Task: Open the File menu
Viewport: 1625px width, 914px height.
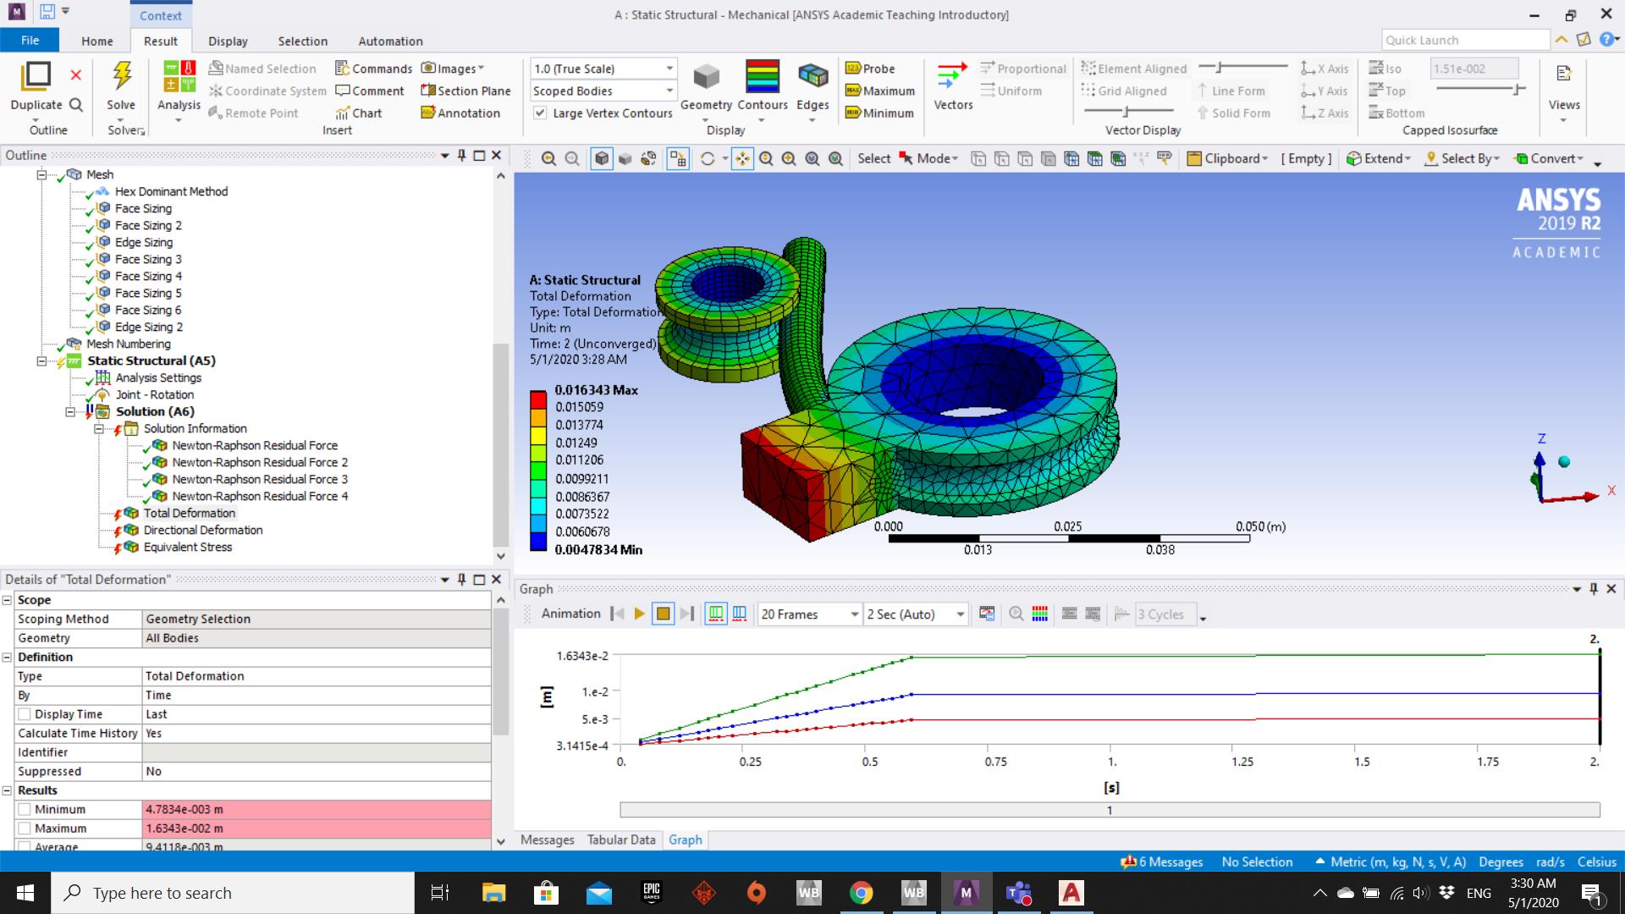Action: (30, 41)
